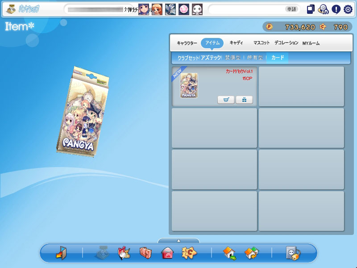Select the blue-haired character avatar

(x=144, y=9)
